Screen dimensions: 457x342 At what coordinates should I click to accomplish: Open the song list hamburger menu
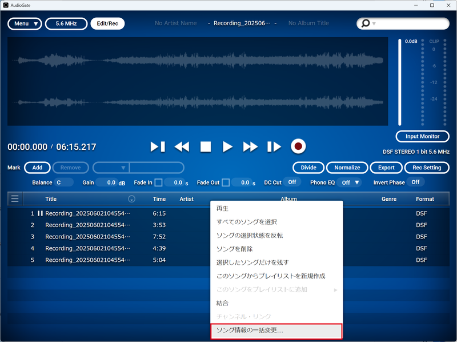(x=14, y=198)
